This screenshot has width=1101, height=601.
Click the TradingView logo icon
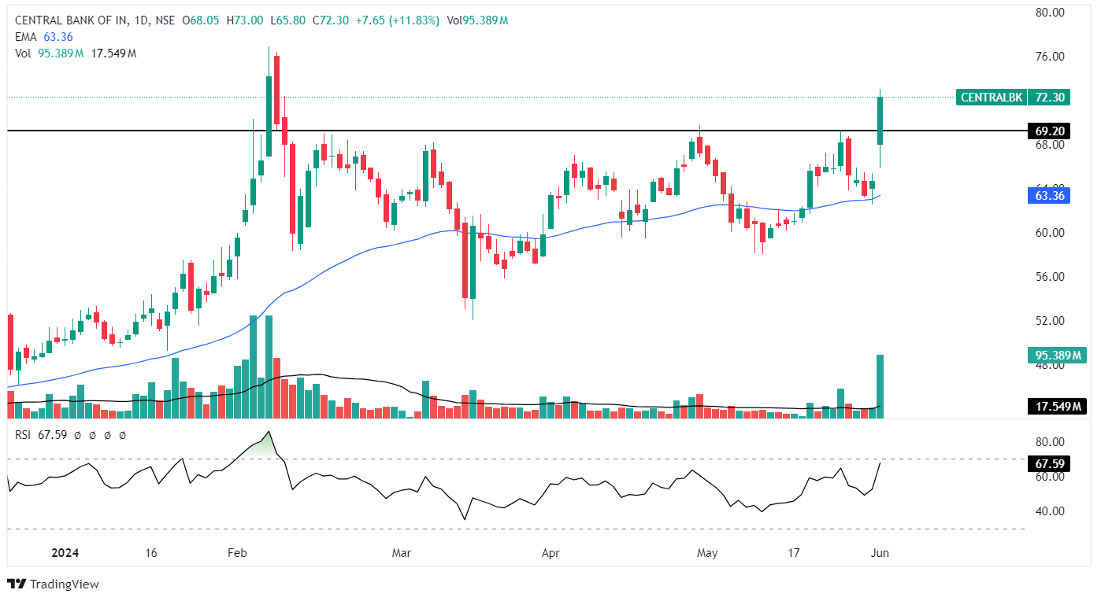pos(15,584)
